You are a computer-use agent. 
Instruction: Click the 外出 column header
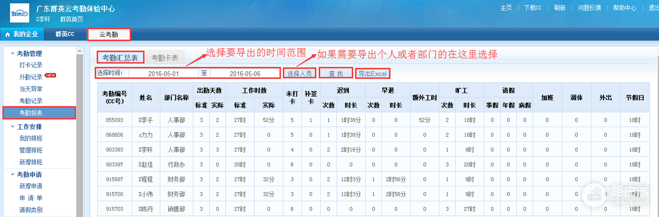coord(605,97)
